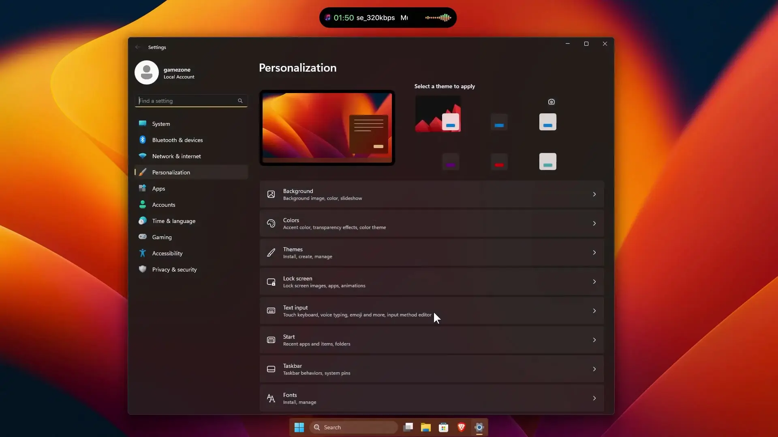The height and width of the screenshot is (437, 778).
Task: Open Brave browser from the taskbar
Action: (461, 427)
